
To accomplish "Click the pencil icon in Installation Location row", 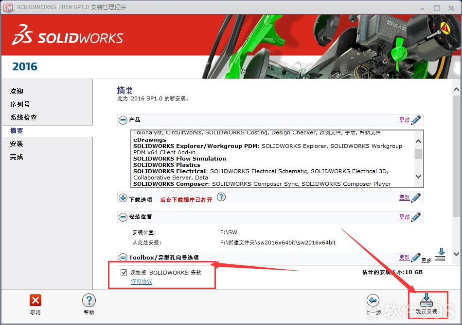I will point(415,217).
